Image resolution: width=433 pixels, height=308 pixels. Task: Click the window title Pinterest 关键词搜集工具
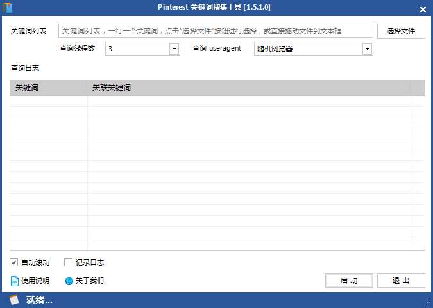click(200, 7)
